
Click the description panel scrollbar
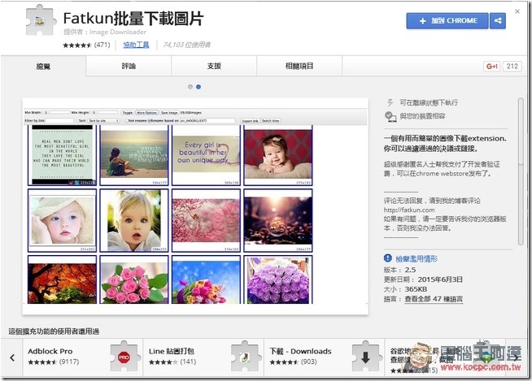(x=521, y=171)
